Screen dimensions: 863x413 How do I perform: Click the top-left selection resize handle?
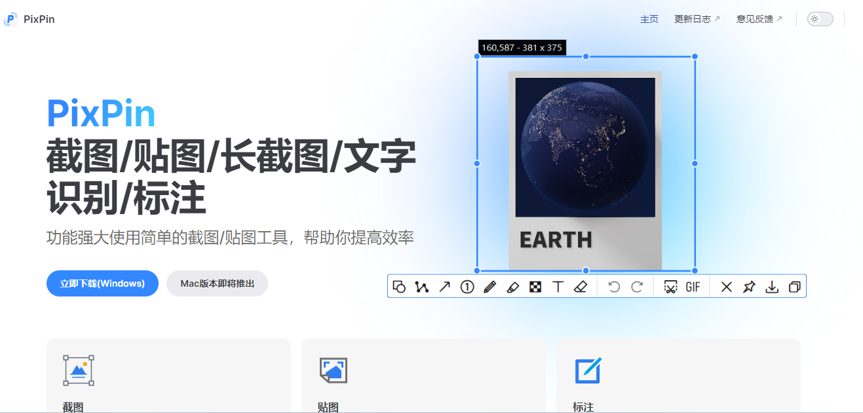[477, 56]
